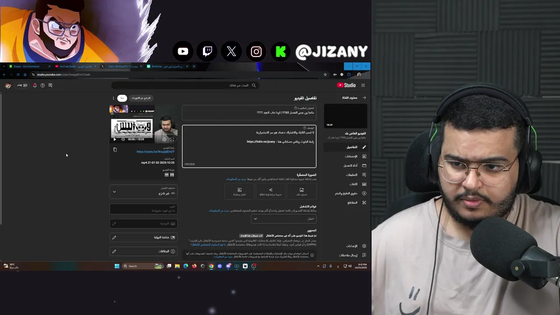
Task: Enter fullscreen on video preview
Action: point(172,140)
